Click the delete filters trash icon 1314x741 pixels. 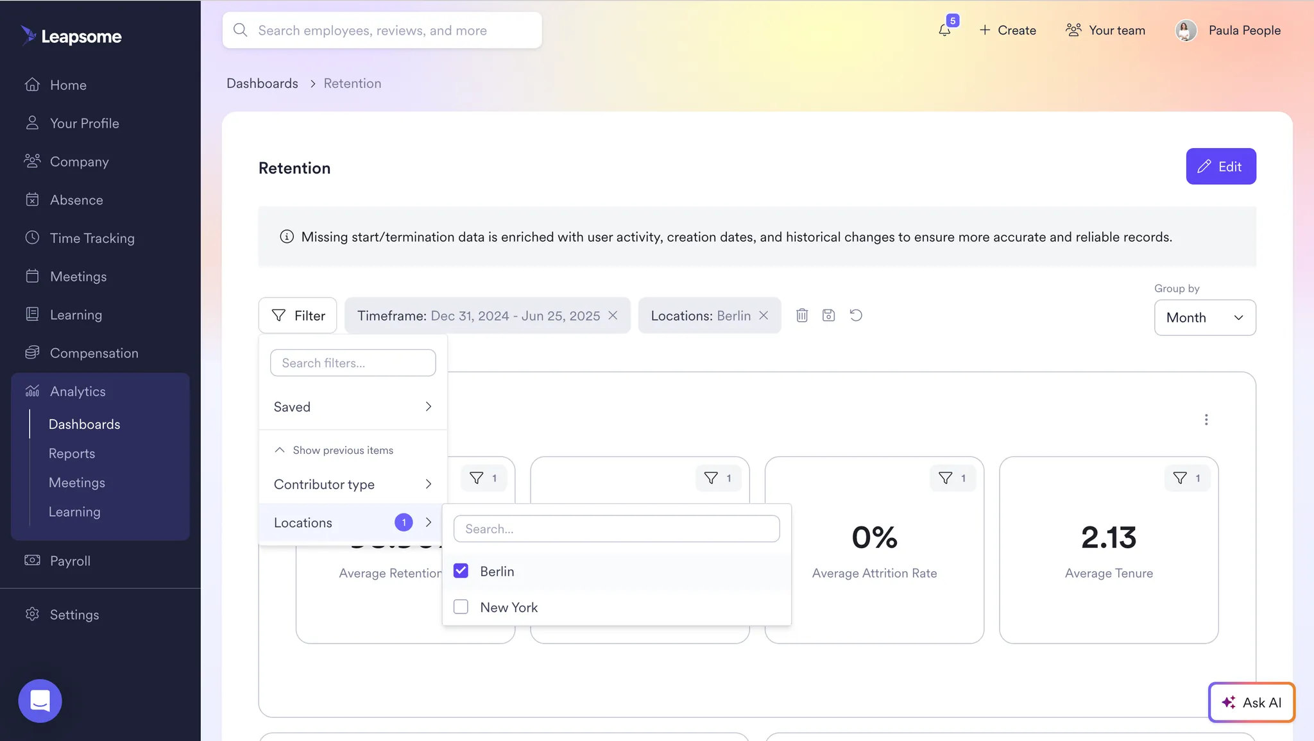[x=802, y=315]
